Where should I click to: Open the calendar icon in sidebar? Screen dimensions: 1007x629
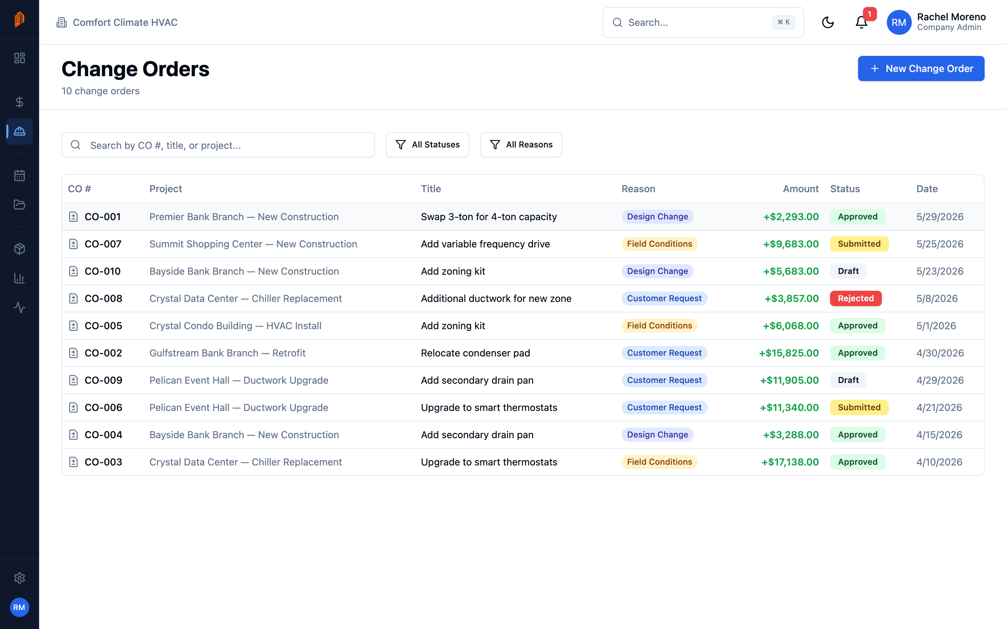pos(20,175)
